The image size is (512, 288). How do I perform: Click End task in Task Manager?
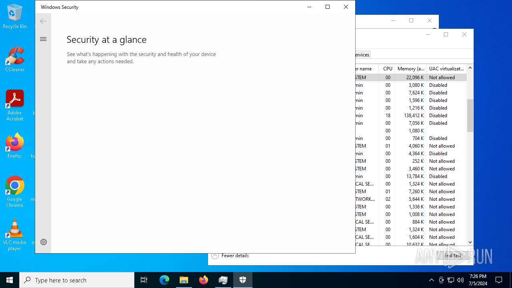tap(453, 256)
